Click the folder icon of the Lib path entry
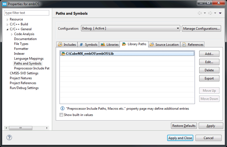The height and width of the screenshot is (147, 227). tap(63, 53)
